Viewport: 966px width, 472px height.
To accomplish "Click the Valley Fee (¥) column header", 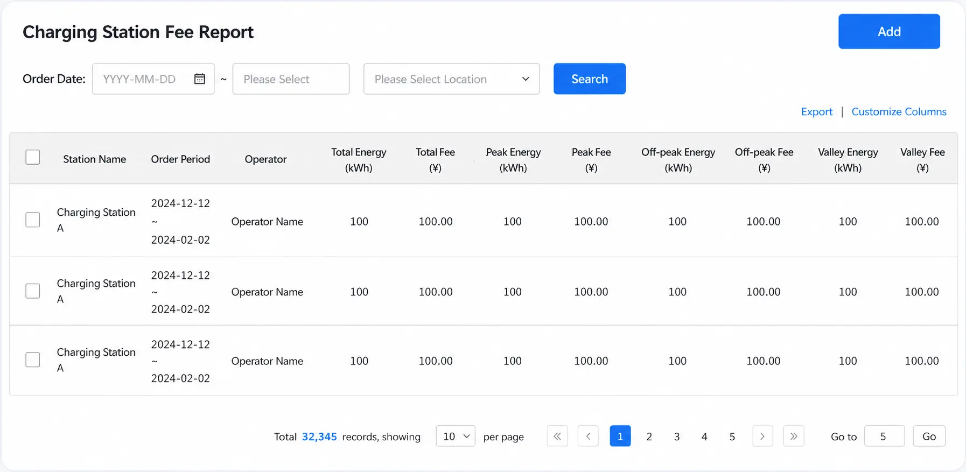I will [x=922, y=160].
